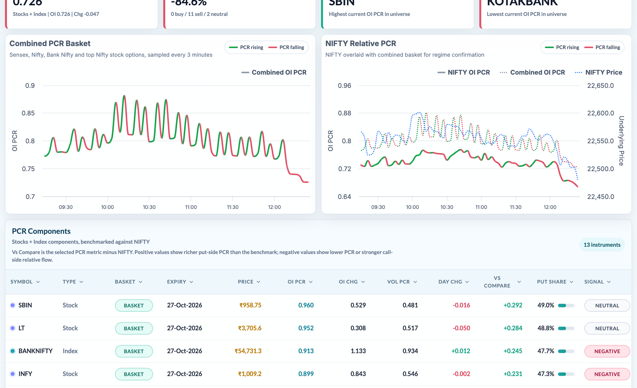Click the NEUTRAL signal pill for SBIN
The height and width of the screenshot is (388, 637).
coord(607,305)
